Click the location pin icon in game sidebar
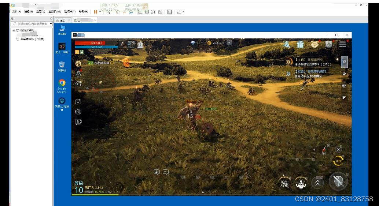Image resolution: width=379 pixels, height=206 pixels. (x=78, y=73)
